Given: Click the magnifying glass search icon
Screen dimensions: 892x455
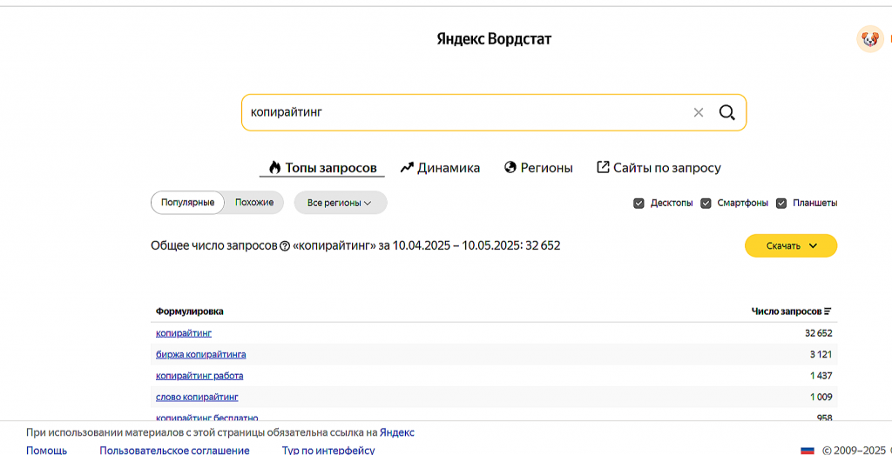Looking at the screenshot, I should pos(726,112).
